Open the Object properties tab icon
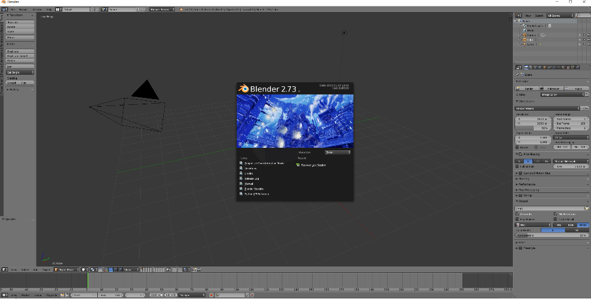 click(x=545, y=67)
